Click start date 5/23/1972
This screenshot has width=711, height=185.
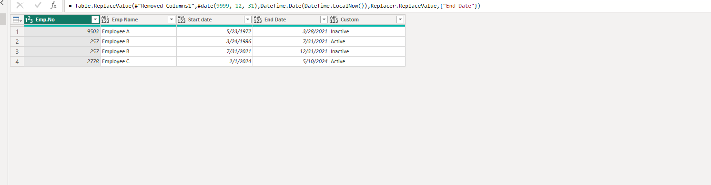[215, 31]
